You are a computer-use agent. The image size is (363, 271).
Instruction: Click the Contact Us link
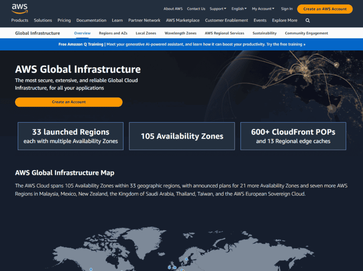pyautogui.click(x=196, y=8)
